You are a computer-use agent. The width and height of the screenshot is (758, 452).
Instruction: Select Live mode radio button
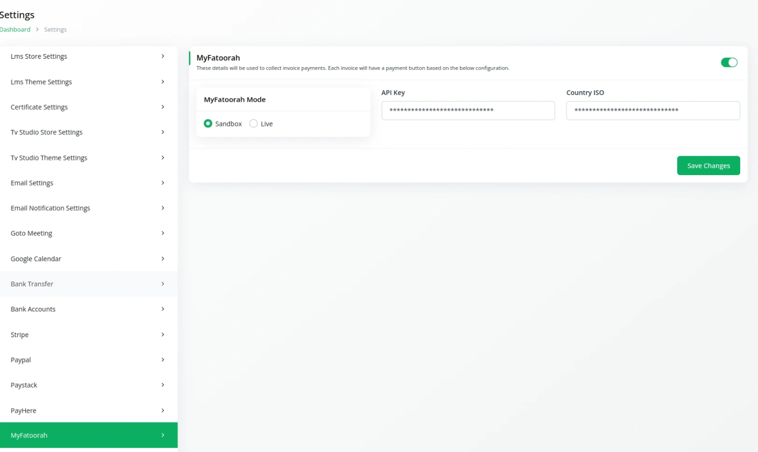point(254,124)
